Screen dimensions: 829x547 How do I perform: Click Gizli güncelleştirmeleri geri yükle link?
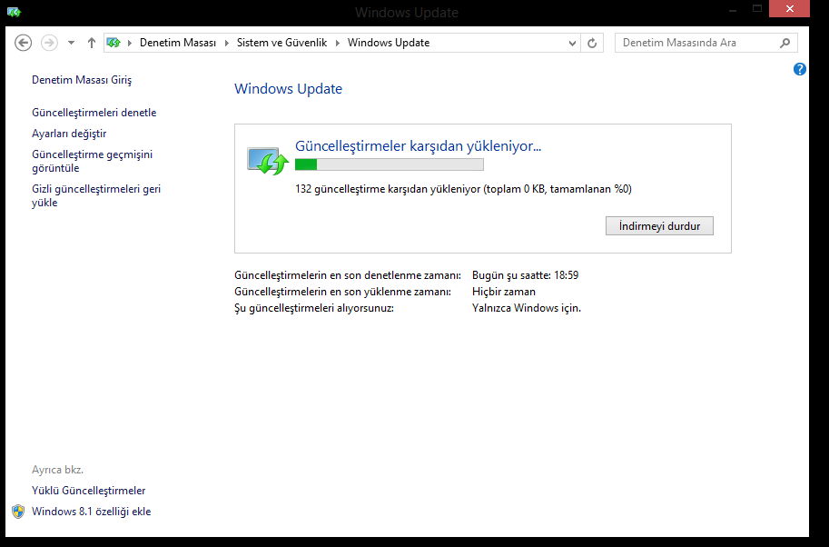pos(96,195)
